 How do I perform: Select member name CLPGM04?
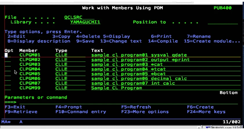pos(30,69)
